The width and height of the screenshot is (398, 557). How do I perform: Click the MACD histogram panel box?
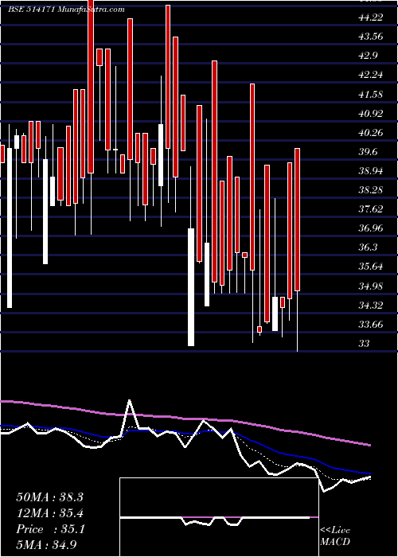(x=219, y=517)
